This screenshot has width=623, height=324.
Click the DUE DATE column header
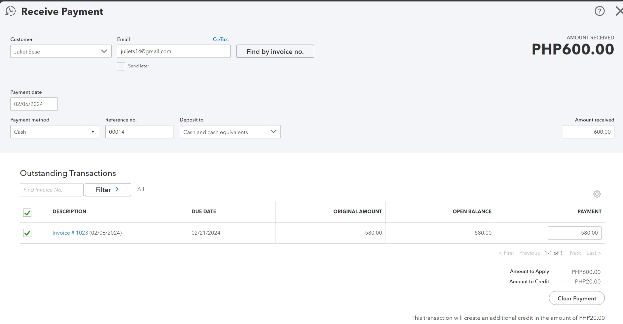[204, 211]
